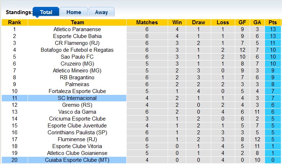Click the Pts column header

272,22
